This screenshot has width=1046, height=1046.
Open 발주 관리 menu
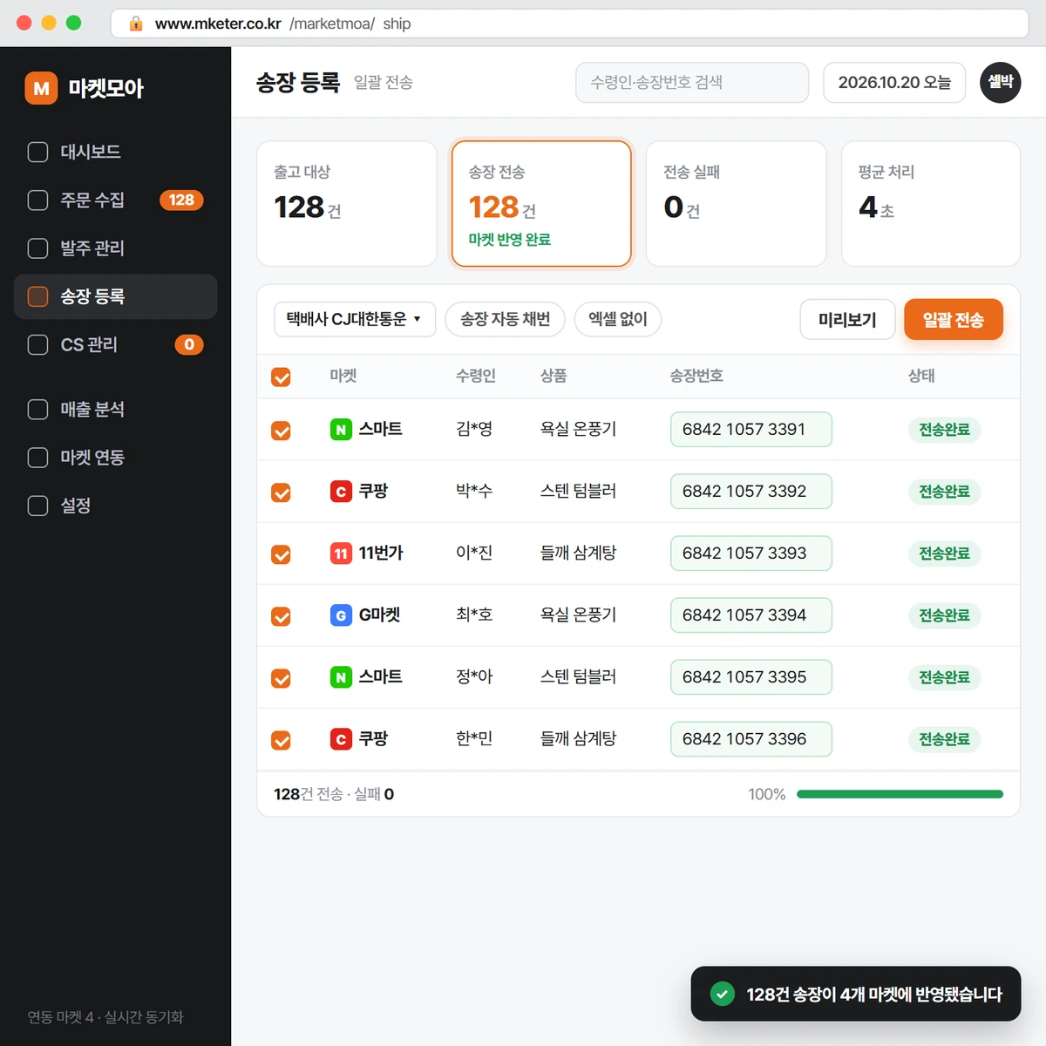tap(115, 248)
